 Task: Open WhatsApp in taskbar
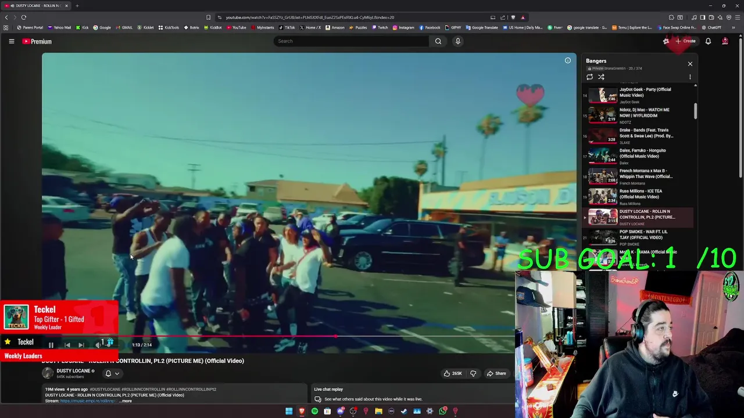coord(442,411)
